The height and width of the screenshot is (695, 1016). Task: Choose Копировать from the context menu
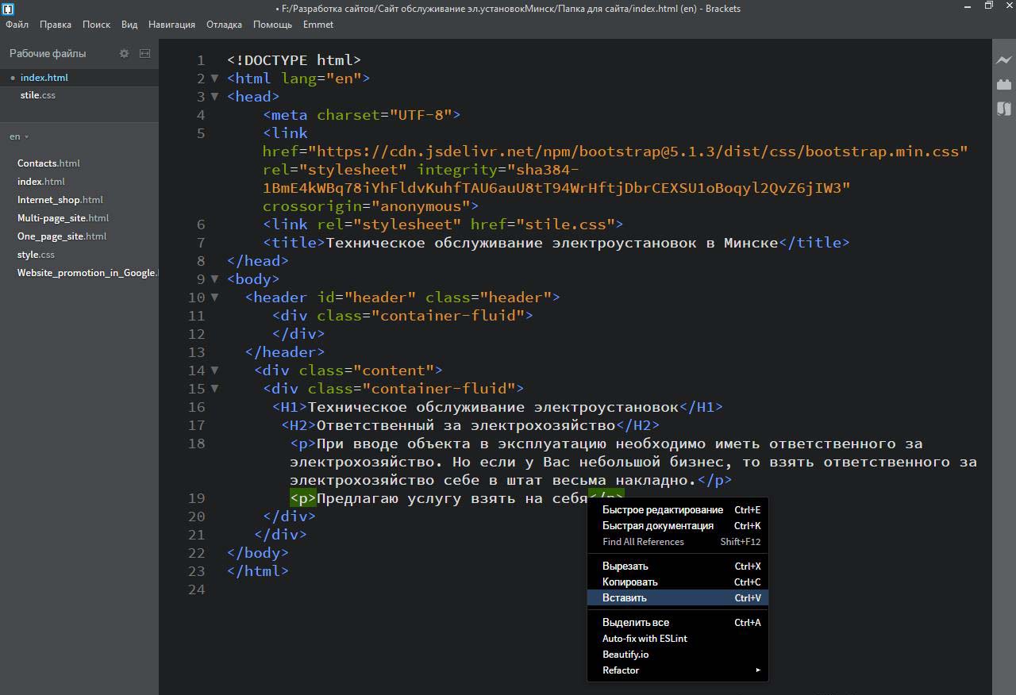click(x=629, y=582)
